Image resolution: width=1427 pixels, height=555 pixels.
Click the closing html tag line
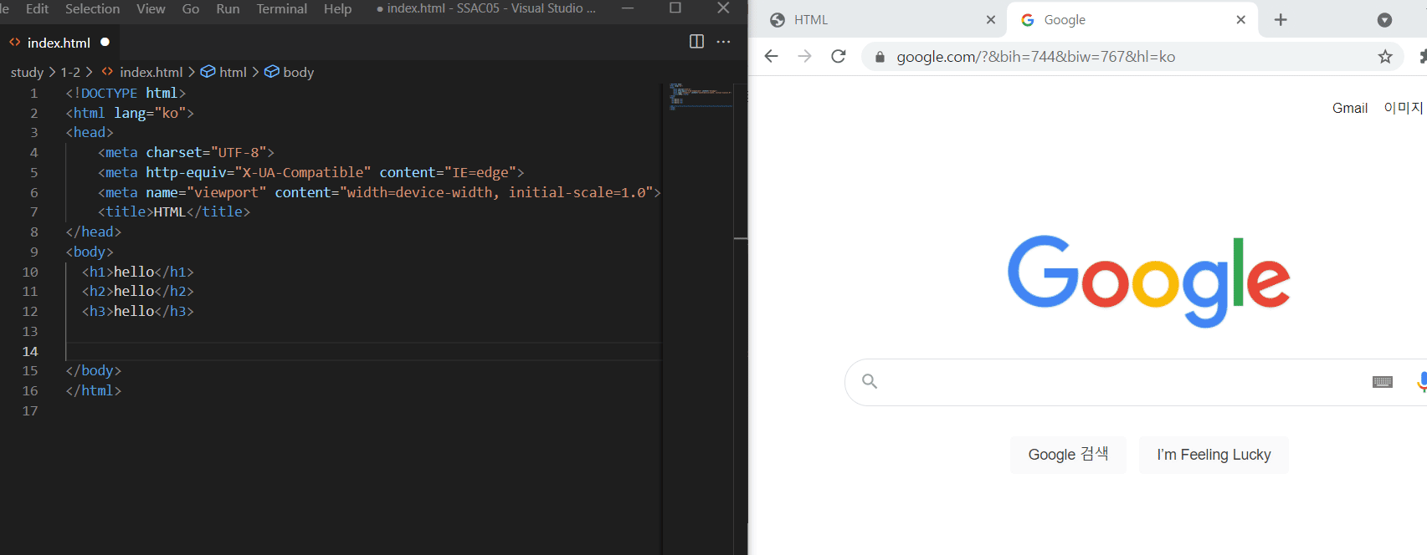pyautogui.click(x=94, y=390)
